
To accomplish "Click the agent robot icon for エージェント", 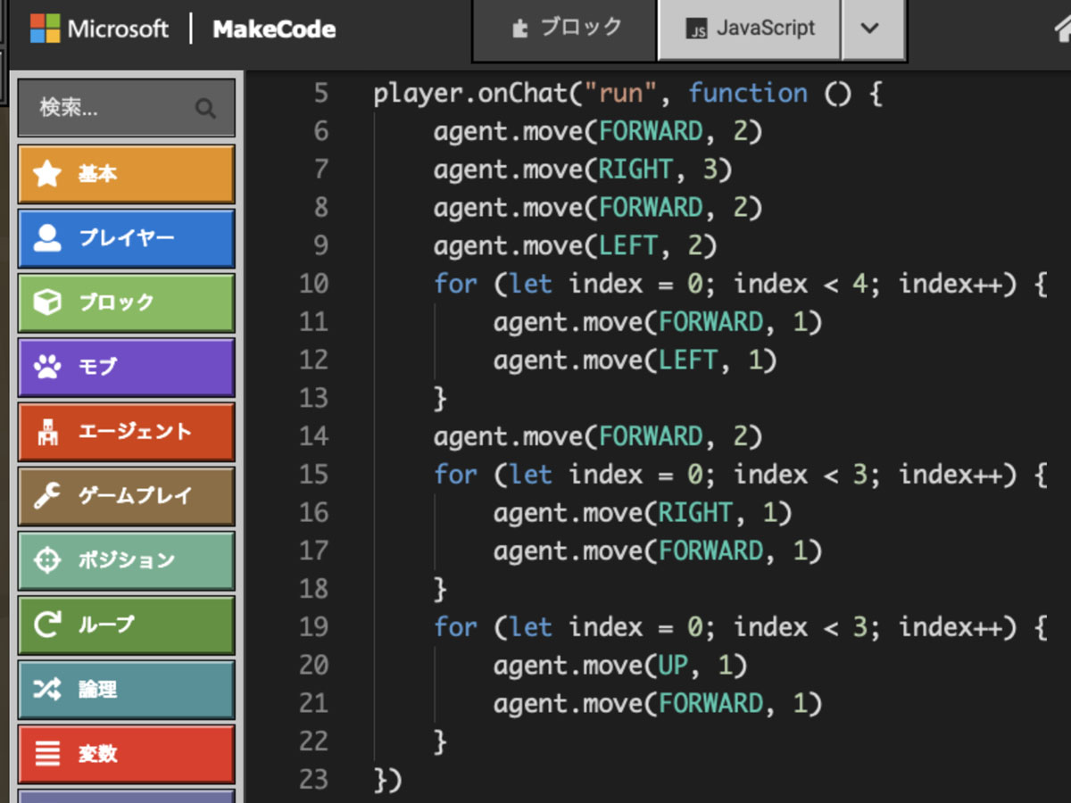I will point(46,432).
